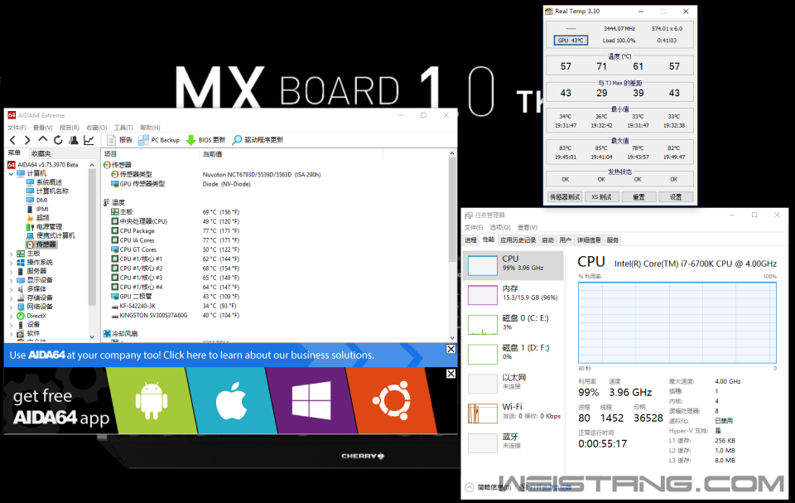Click the AIDA64 business solutions banner link

coord(191,355)
